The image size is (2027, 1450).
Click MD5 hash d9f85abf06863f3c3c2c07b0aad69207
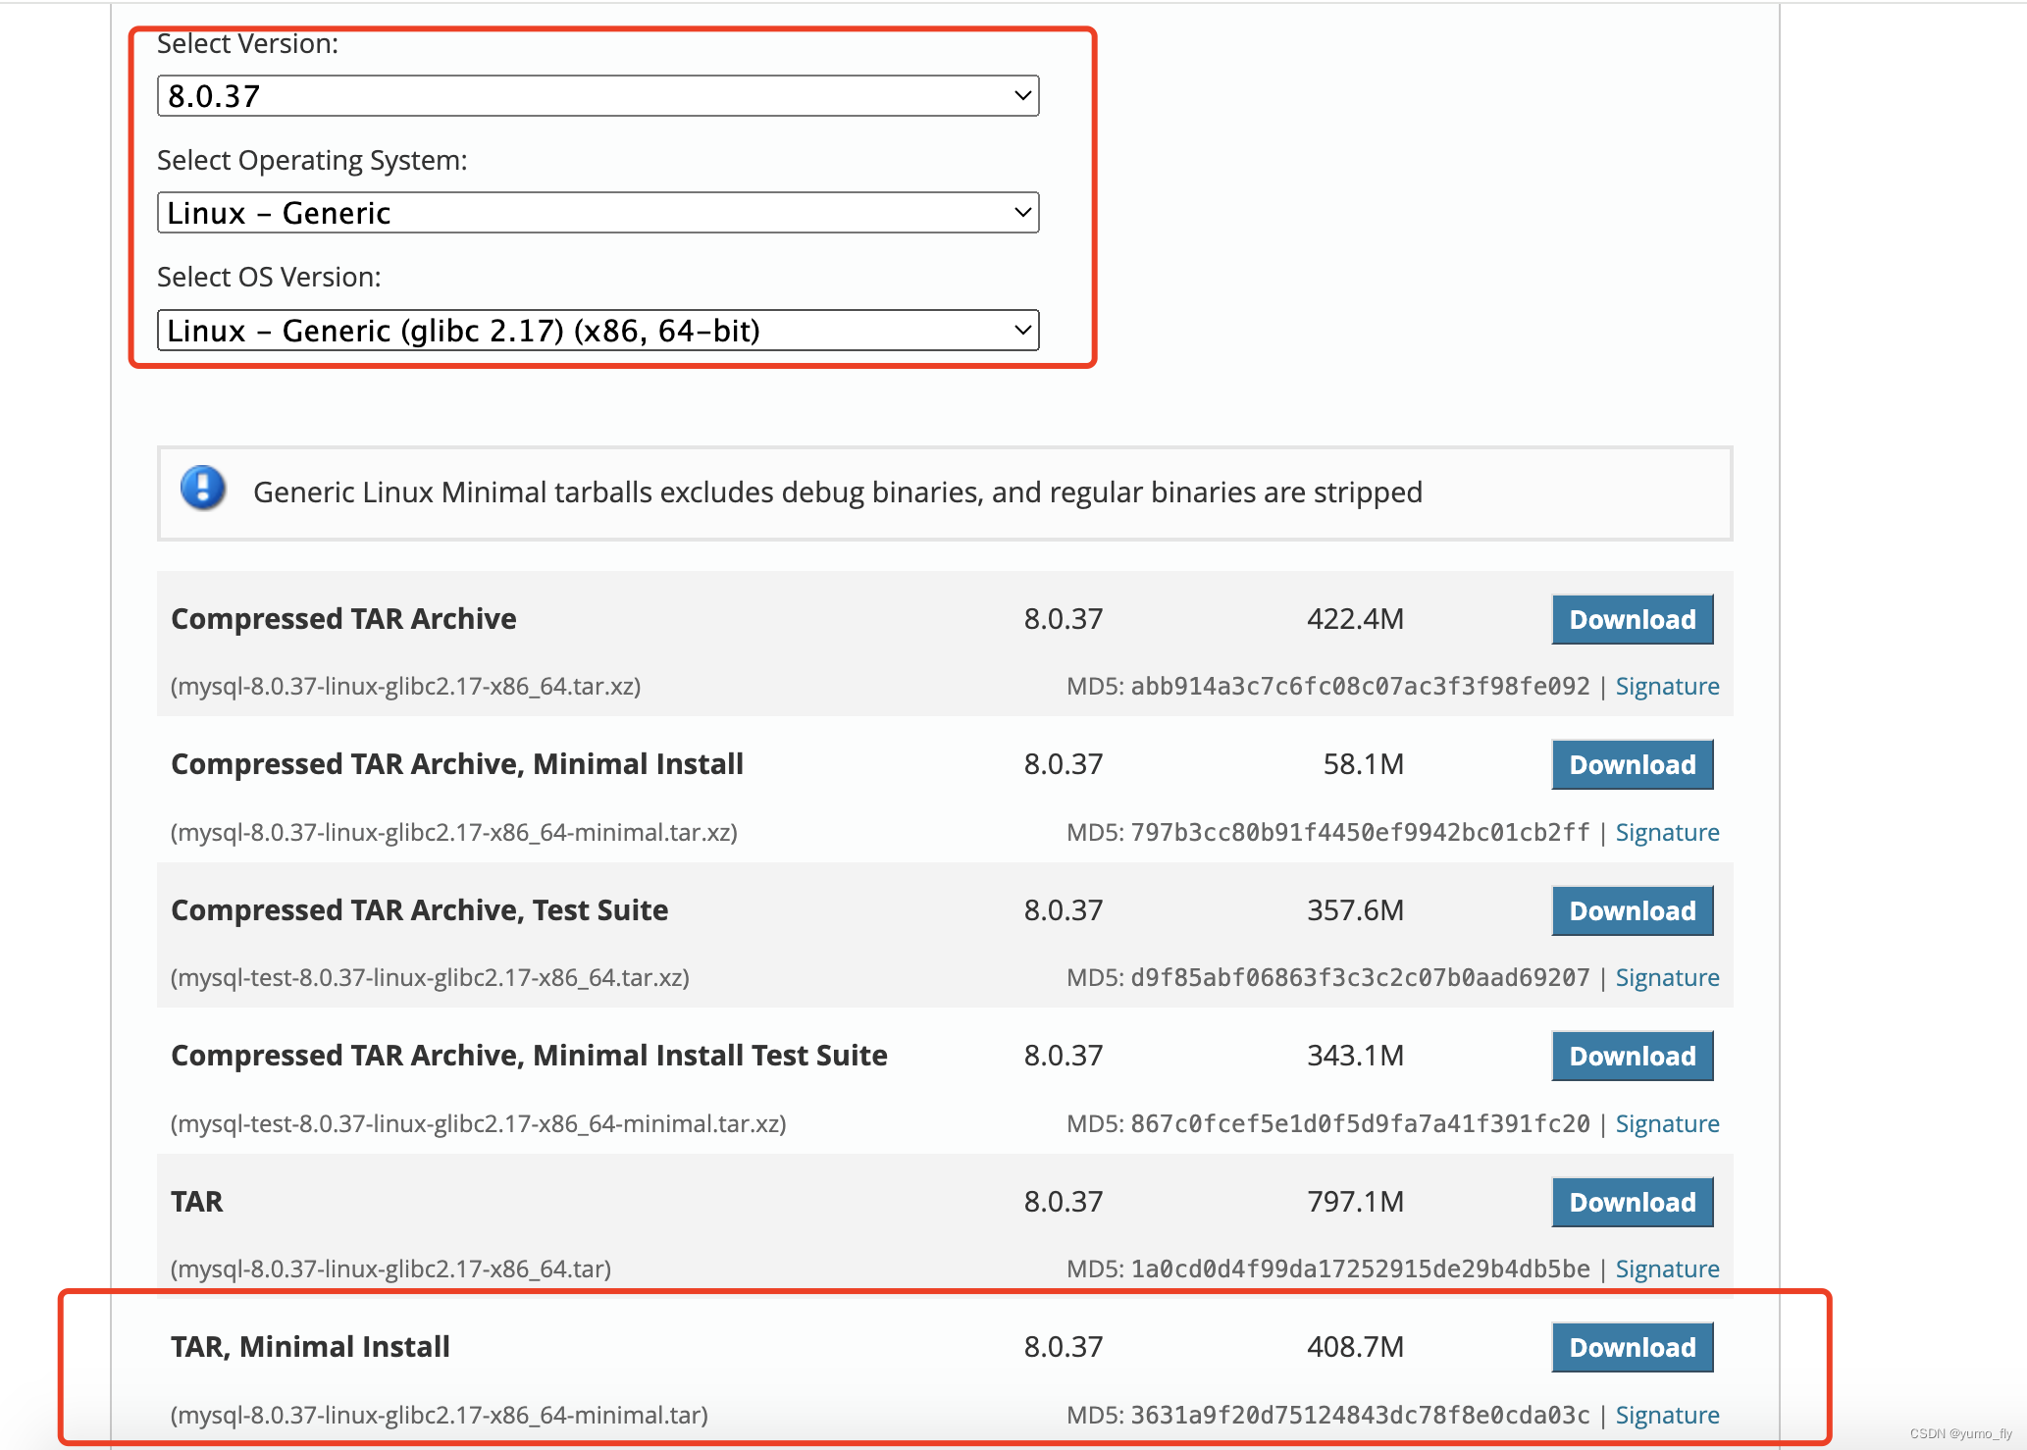[1360, 977]
